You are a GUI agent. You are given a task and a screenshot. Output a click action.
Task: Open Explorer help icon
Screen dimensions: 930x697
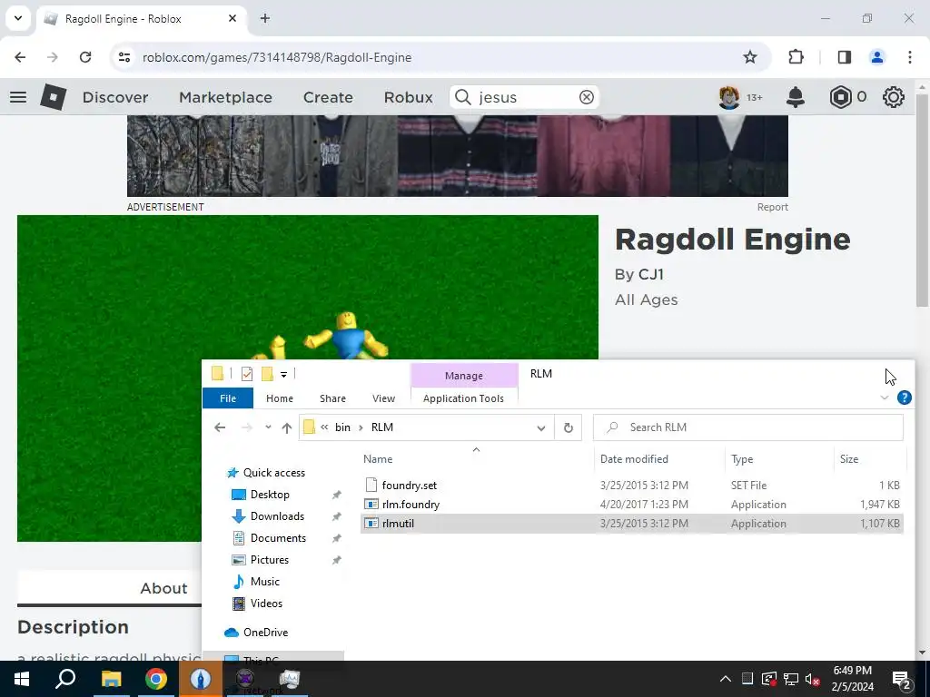(x=904, y=398)
